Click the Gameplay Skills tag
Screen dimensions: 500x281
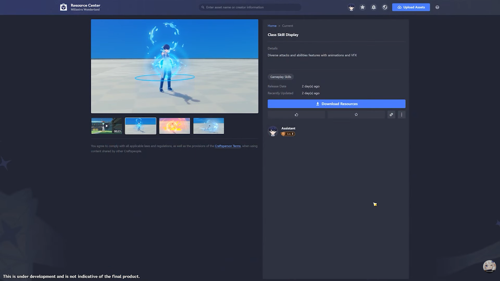pos(280,77)
